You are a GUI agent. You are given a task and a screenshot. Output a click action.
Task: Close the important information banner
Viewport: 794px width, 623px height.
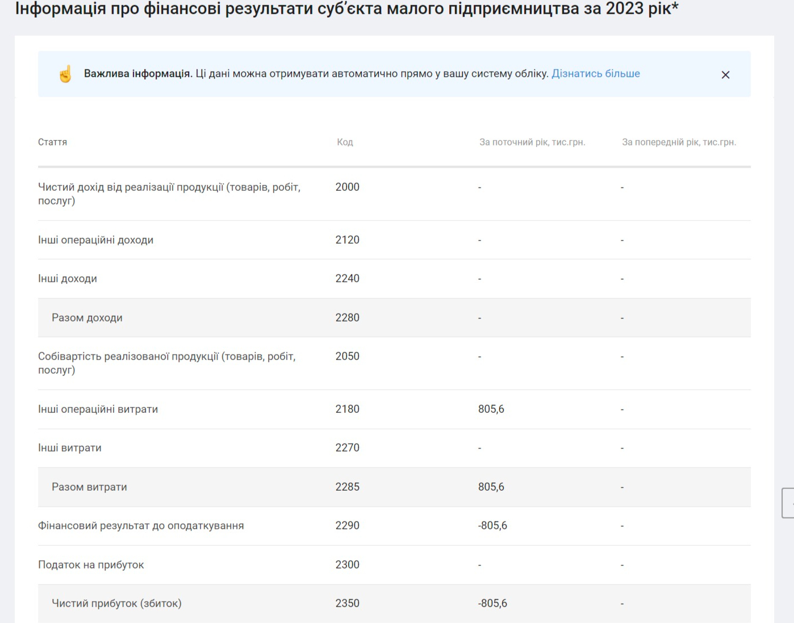pos(725,75)
